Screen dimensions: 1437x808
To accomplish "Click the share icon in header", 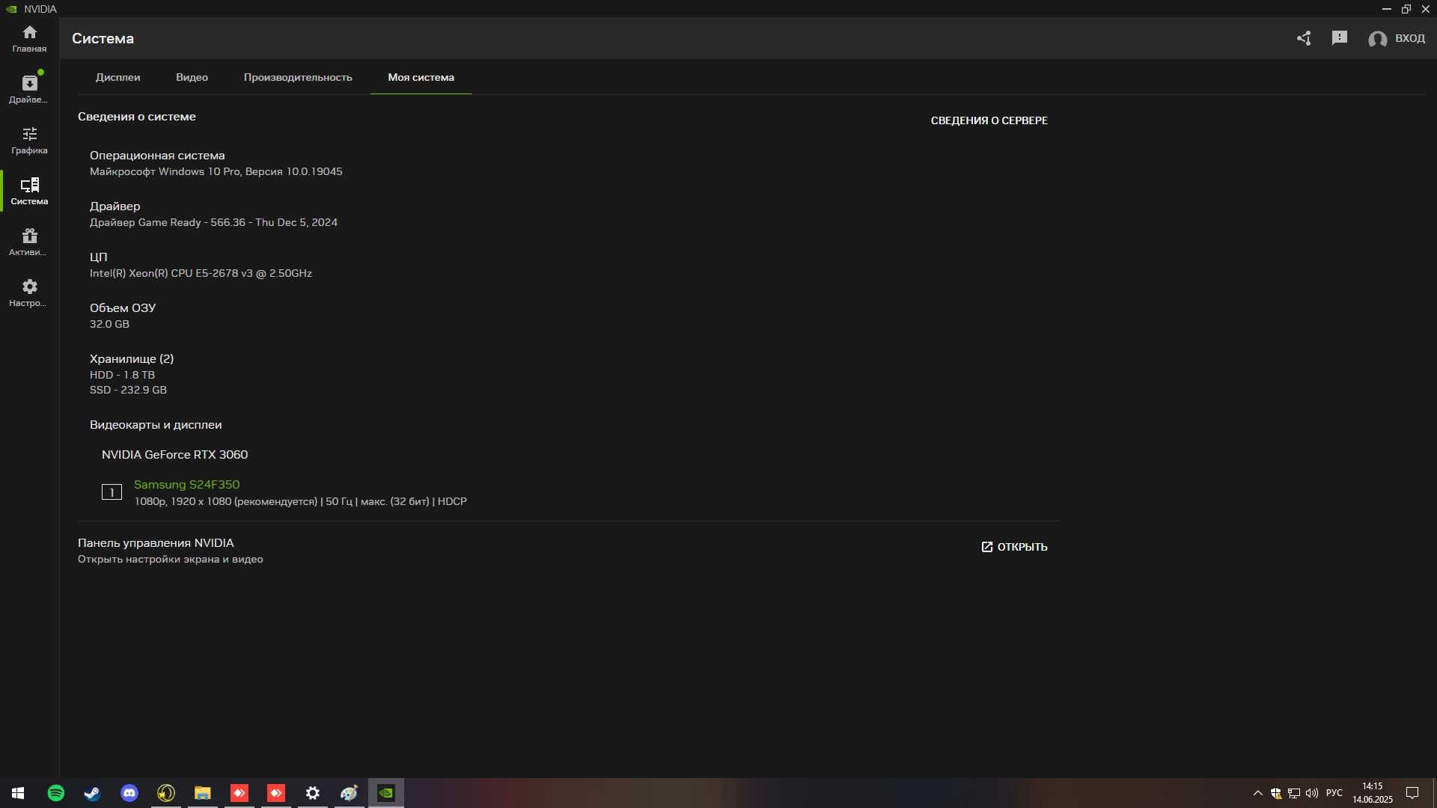I will point(1304,38).
